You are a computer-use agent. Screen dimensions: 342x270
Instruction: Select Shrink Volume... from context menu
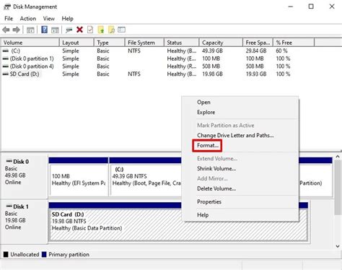click(216, 169)
